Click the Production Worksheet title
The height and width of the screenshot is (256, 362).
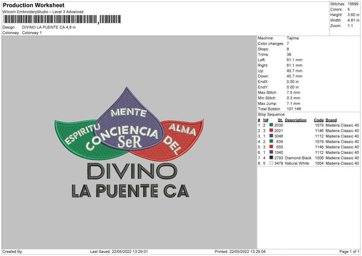[33, 5]
